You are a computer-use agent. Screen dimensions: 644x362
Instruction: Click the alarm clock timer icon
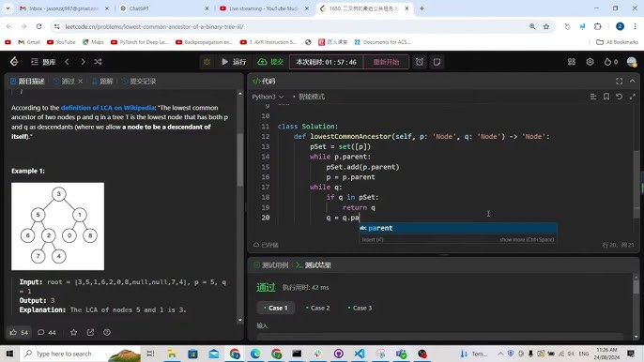click(420, 62)
